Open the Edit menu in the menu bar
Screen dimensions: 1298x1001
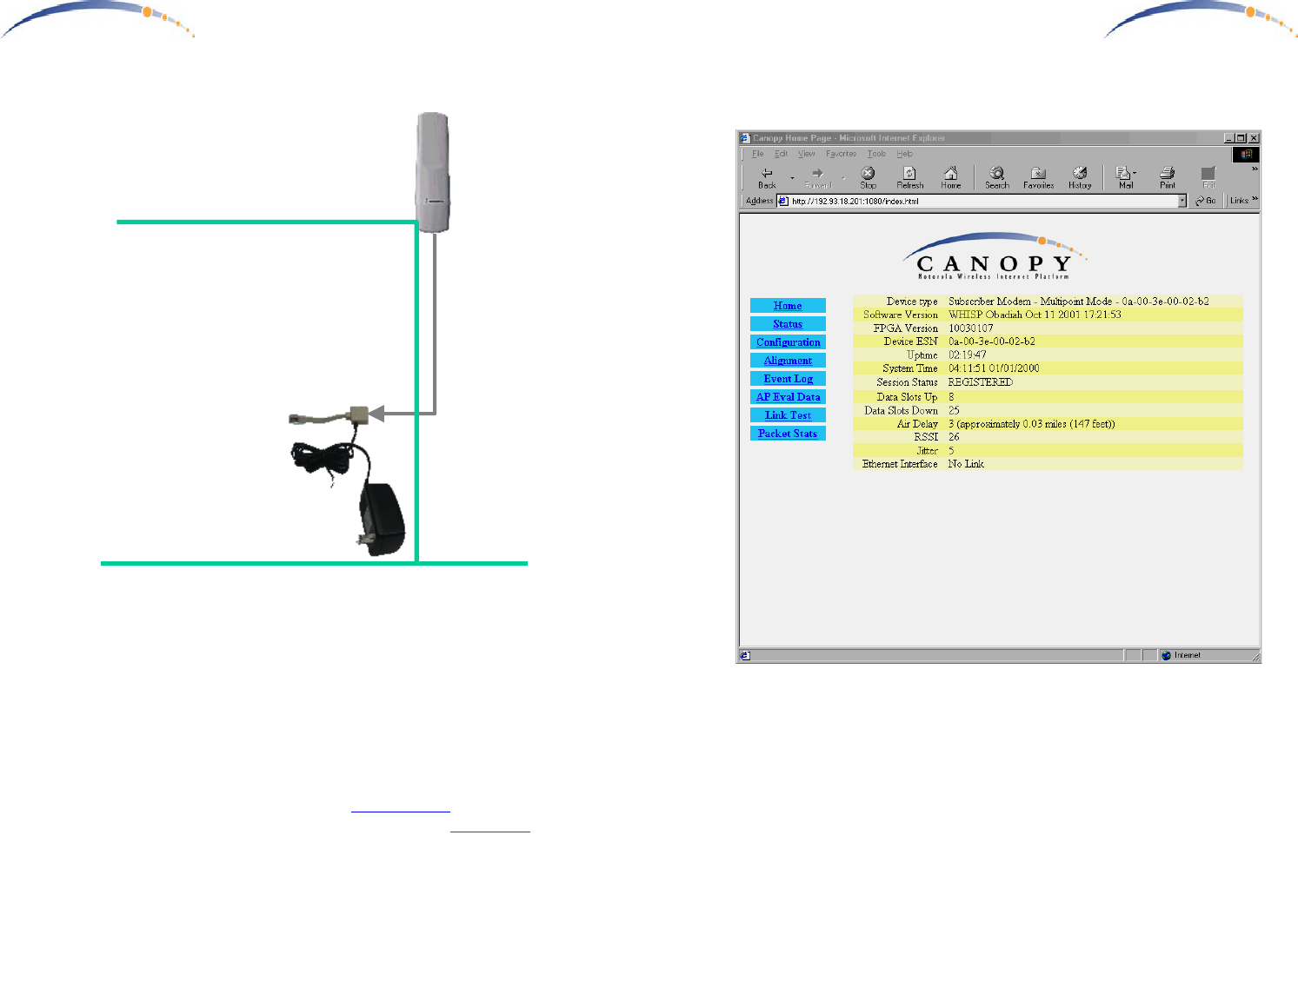(x=782, y=154)
